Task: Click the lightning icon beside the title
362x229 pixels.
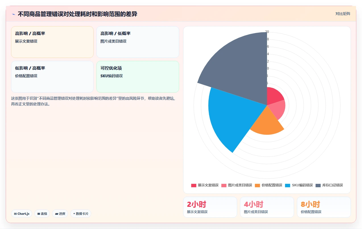Action: click(14, 14)
